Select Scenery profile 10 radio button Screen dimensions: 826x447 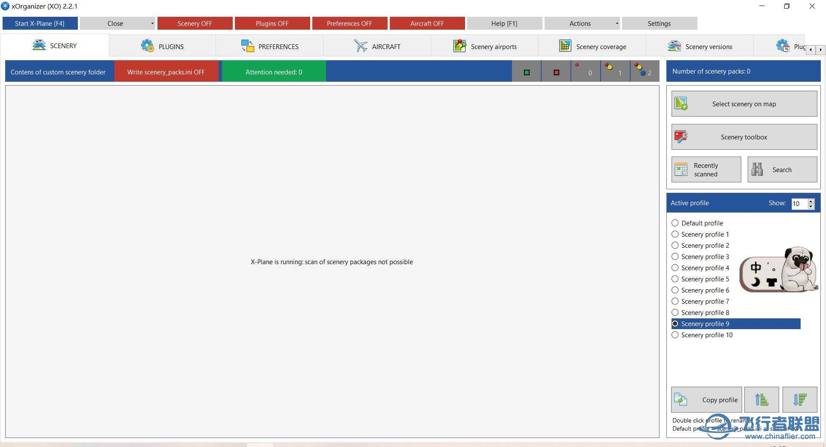click(675, 335)
